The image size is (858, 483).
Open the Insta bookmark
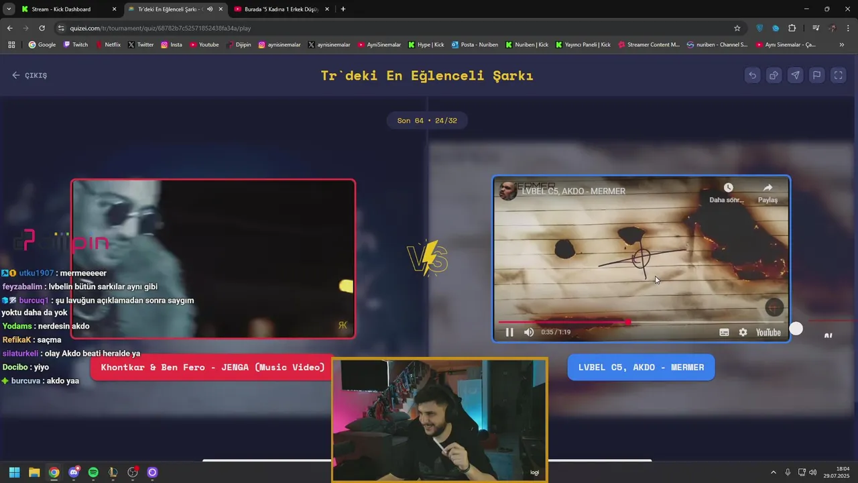172,45
